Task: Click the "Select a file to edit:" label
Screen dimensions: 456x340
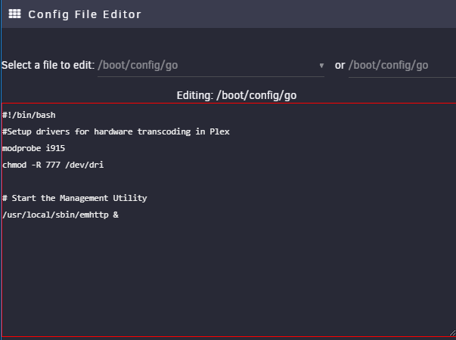Action: (48, 65)
